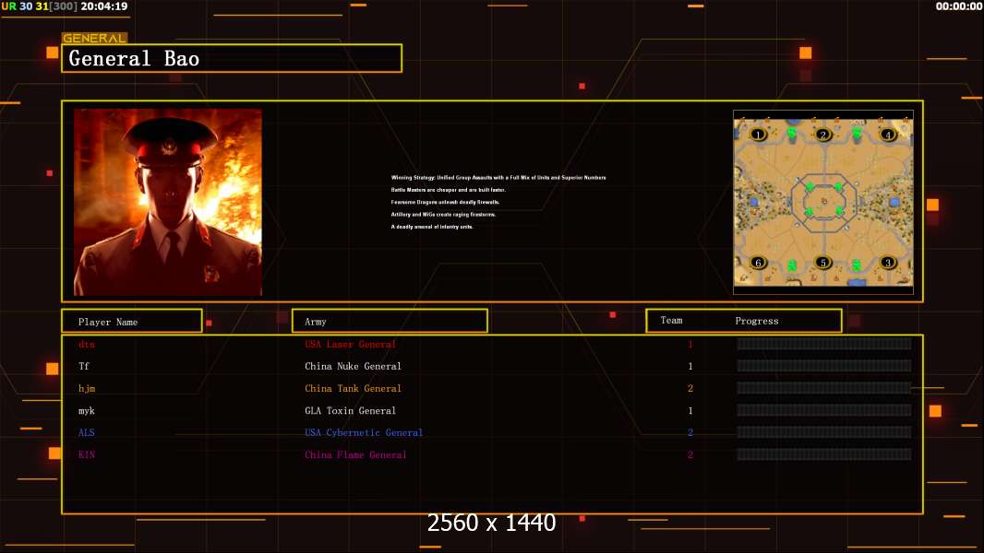Click the progress bar for dts
Viewport: 984px width, 553px height.
click(x=824, y=343)
